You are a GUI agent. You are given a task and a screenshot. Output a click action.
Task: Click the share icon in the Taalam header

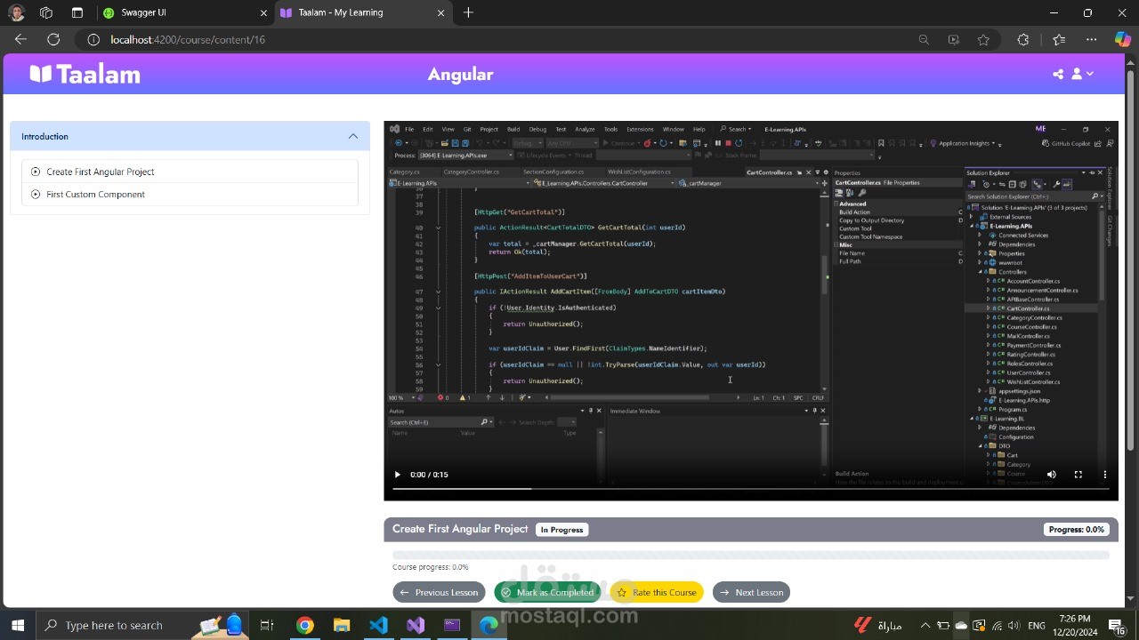(1058, 75)
